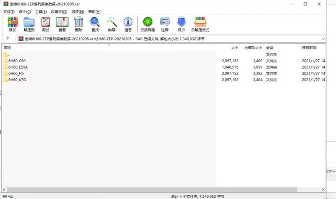This screenshot has width=336, height=199.
Task: Open the File (文件) menu
Action: pyautogui.click(x=9, y=12)
